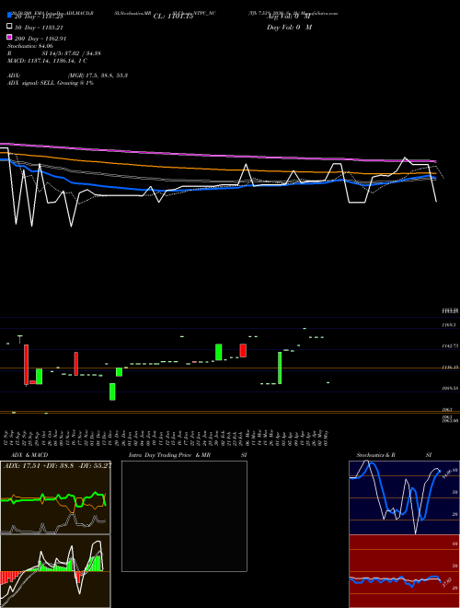Click the 'MACD: 1137.14, 1136.14, 1 C' line
The image size is (460, 608).
point(47,61)
